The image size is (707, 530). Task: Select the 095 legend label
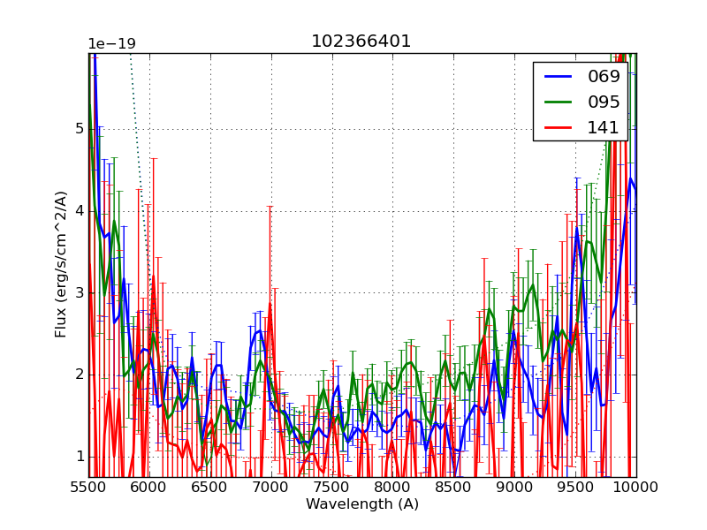click(x=604, y=102)
